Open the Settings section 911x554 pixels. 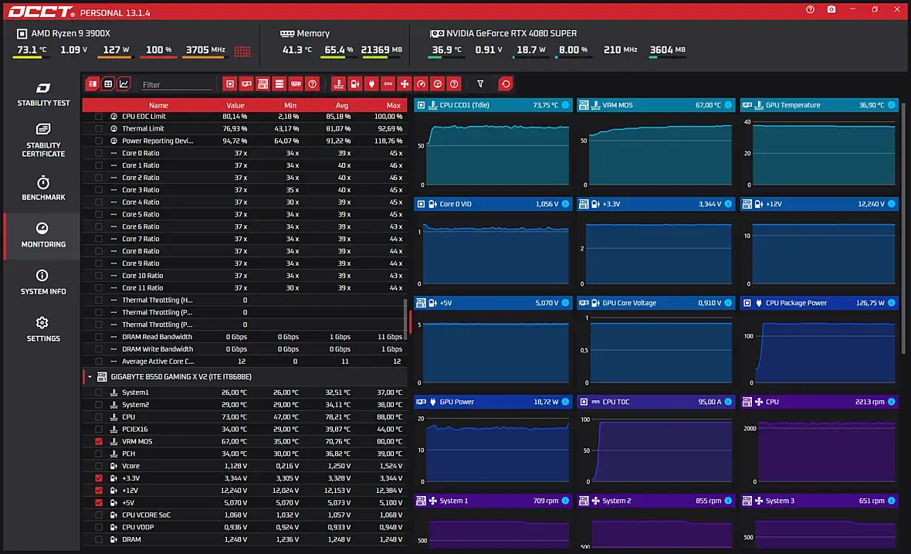pos(43,330)
